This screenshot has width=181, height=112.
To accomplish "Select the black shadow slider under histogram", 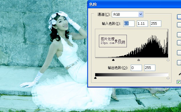I will 113,60.
